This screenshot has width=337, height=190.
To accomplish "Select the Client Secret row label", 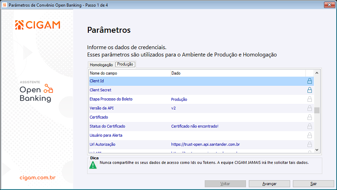I will click(x=100, y=90).
